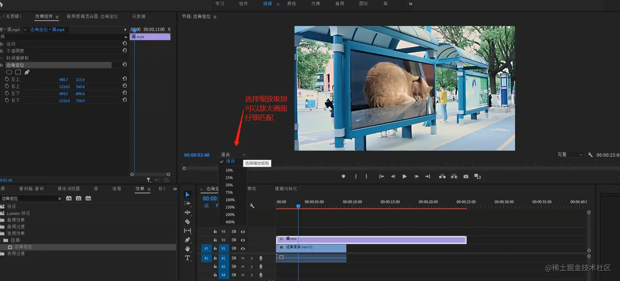Mark Out point in program monitor
Image resolution: width=620 pixels, height=281 pixels.
tap(366, 176)
